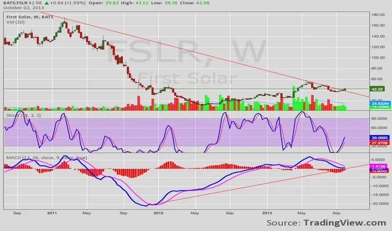Click the 60.00 price axis label
392x231 pixels.
377,79
